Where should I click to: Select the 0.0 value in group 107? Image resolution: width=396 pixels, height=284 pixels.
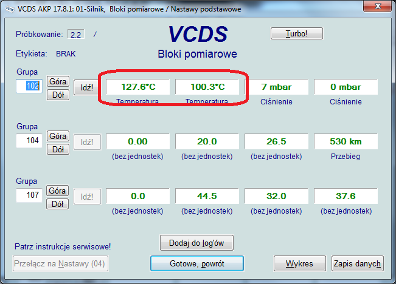[138, 196]
